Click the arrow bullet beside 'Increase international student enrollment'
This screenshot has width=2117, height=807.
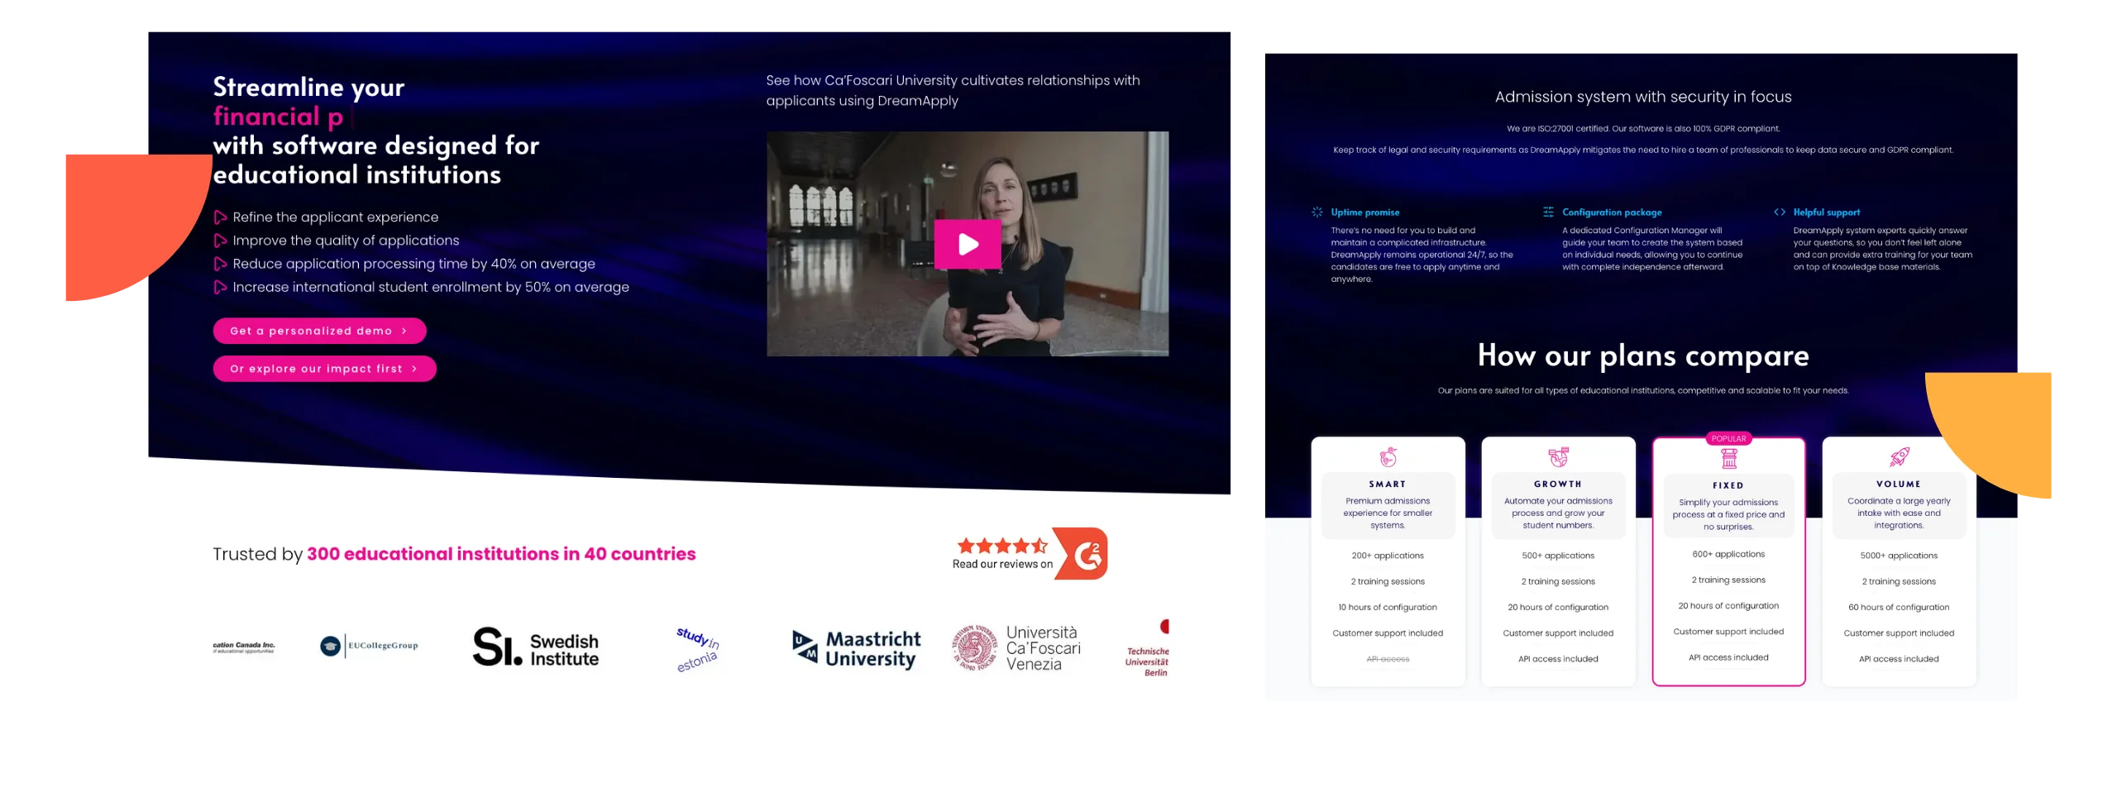(220, 287)
